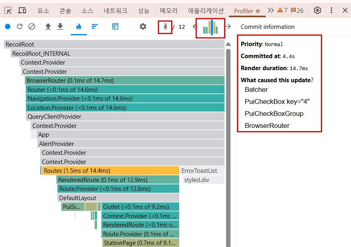Clear profiling data icon
351x247 pixels.
coord(32,26)
